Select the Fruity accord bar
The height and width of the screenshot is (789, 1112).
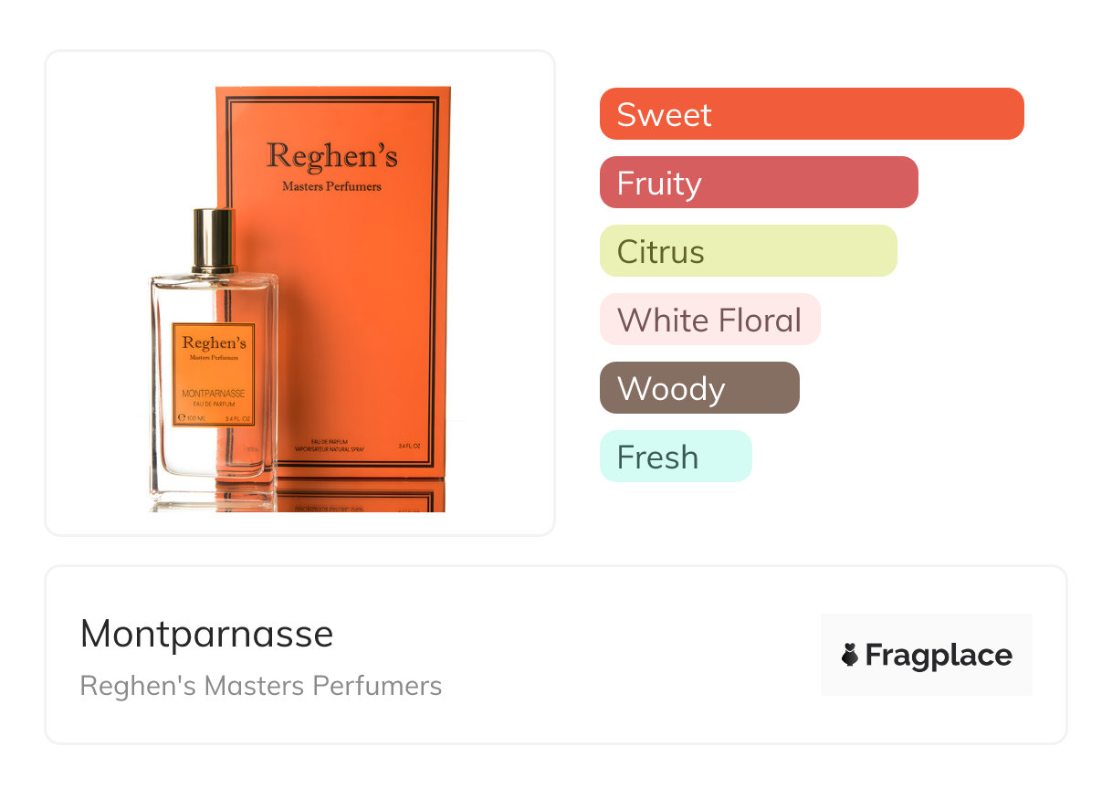[759, 183]
